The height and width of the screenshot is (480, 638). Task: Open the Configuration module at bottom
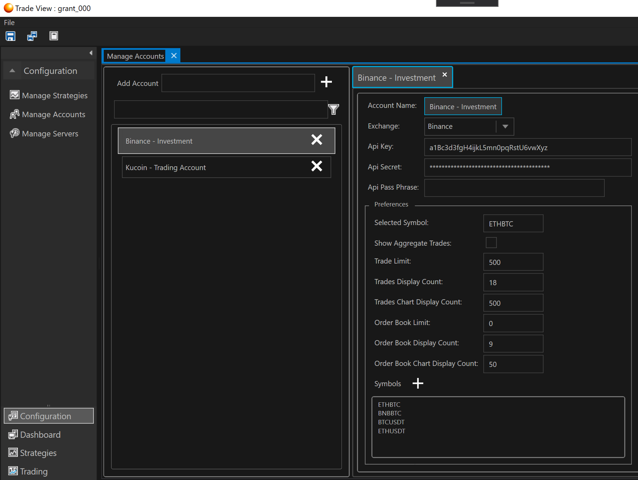pyautogui.click(x=49, y=416)
